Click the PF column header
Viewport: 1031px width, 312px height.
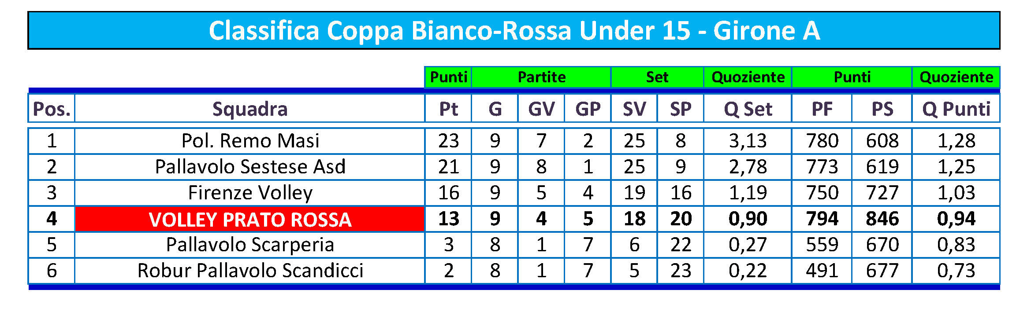[822, 108]
